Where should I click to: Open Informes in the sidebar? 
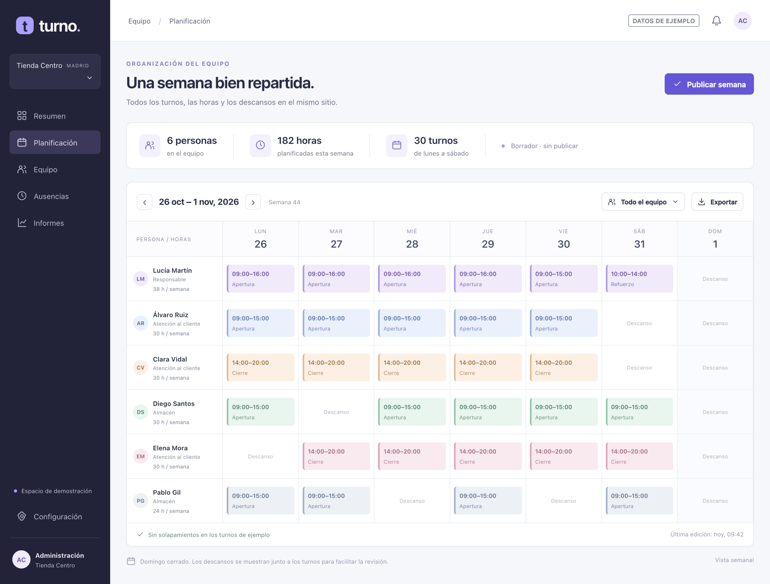pyautogui.click(x=55, y=223)
